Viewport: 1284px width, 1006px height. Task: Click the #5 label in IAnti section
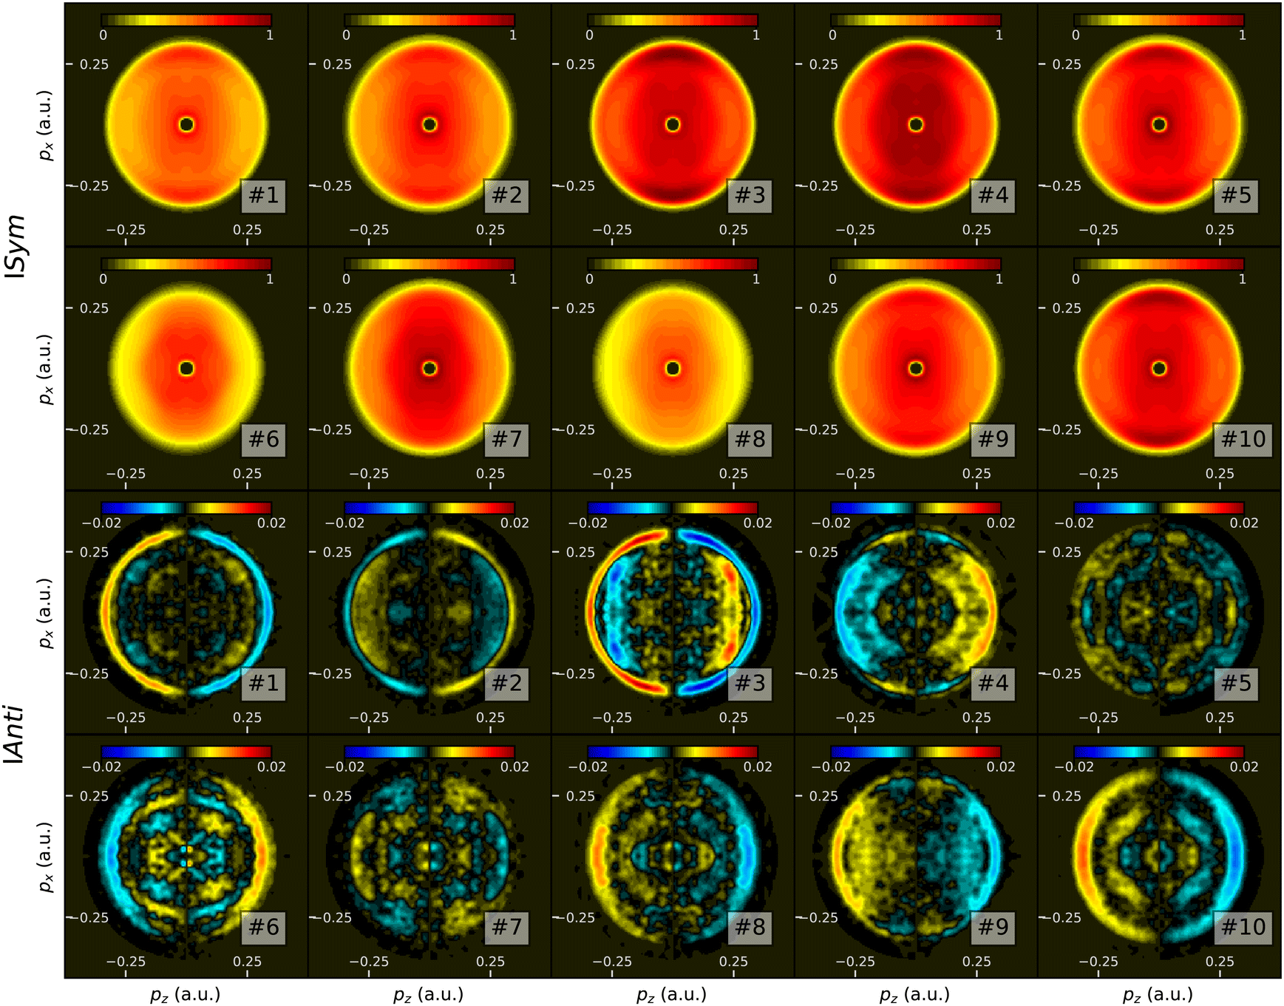coord(1236,683)
